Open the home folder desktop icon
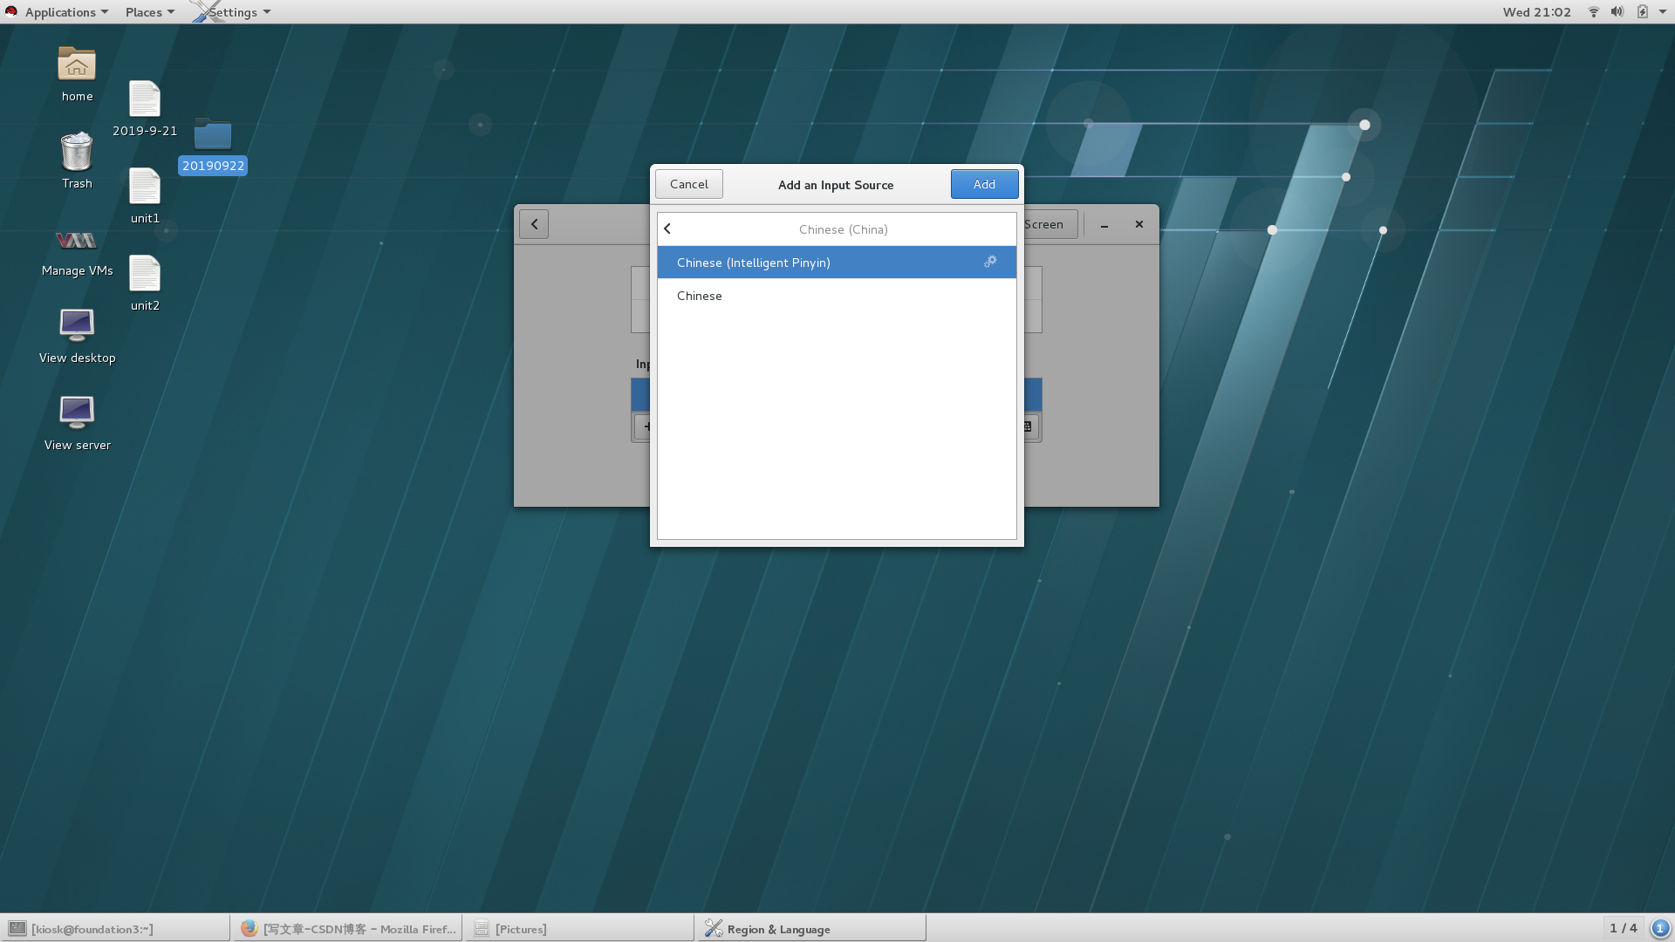This screenshot has height=942, width=1675. [x=77, y=65]
